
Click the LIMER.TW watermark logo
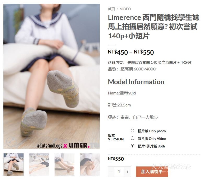click(84, 146)
